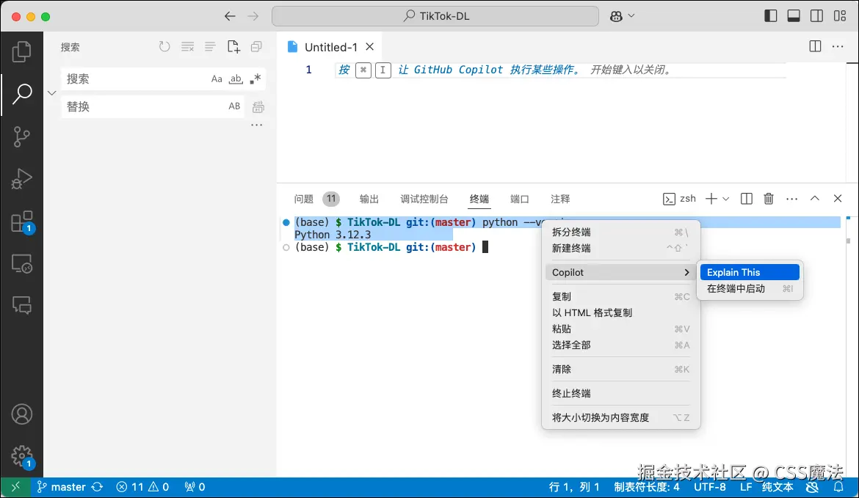This screenshot has height=498, width=859.
Task: Choose 复制 from context menu
Action: coord(620,296)
